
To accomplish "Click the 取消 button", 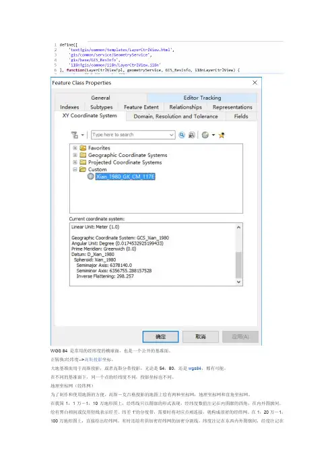I will pos(201,337).
